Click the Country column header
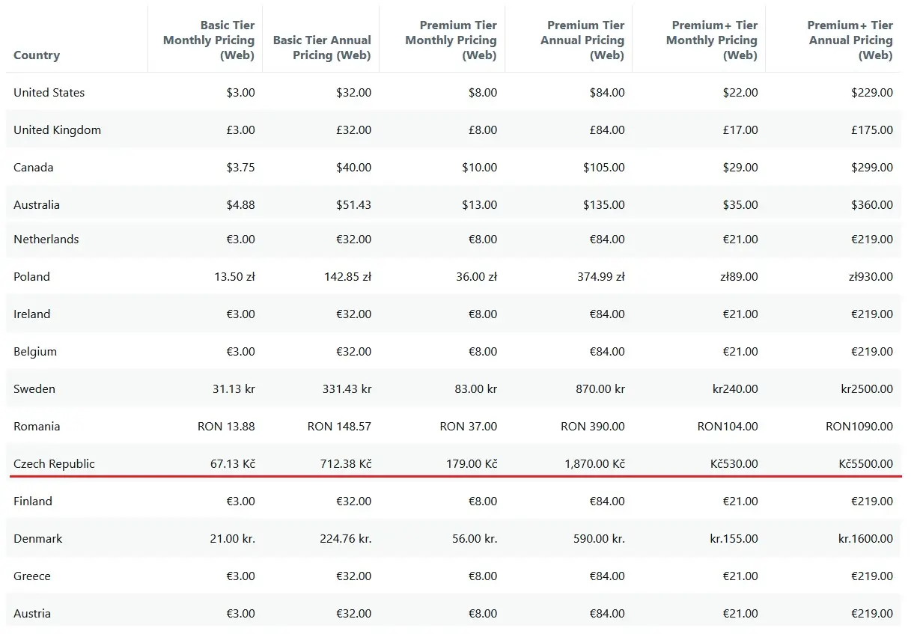 (37, 55)
